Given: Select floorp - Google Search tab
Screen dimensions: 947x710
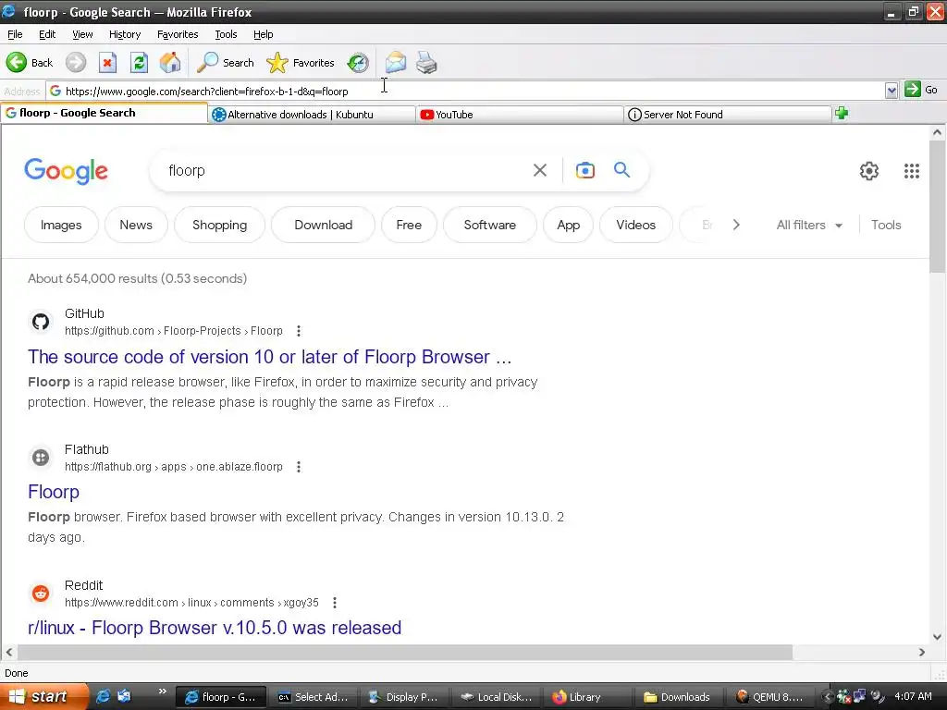Looking at the screenshot, I should point(105,113).
